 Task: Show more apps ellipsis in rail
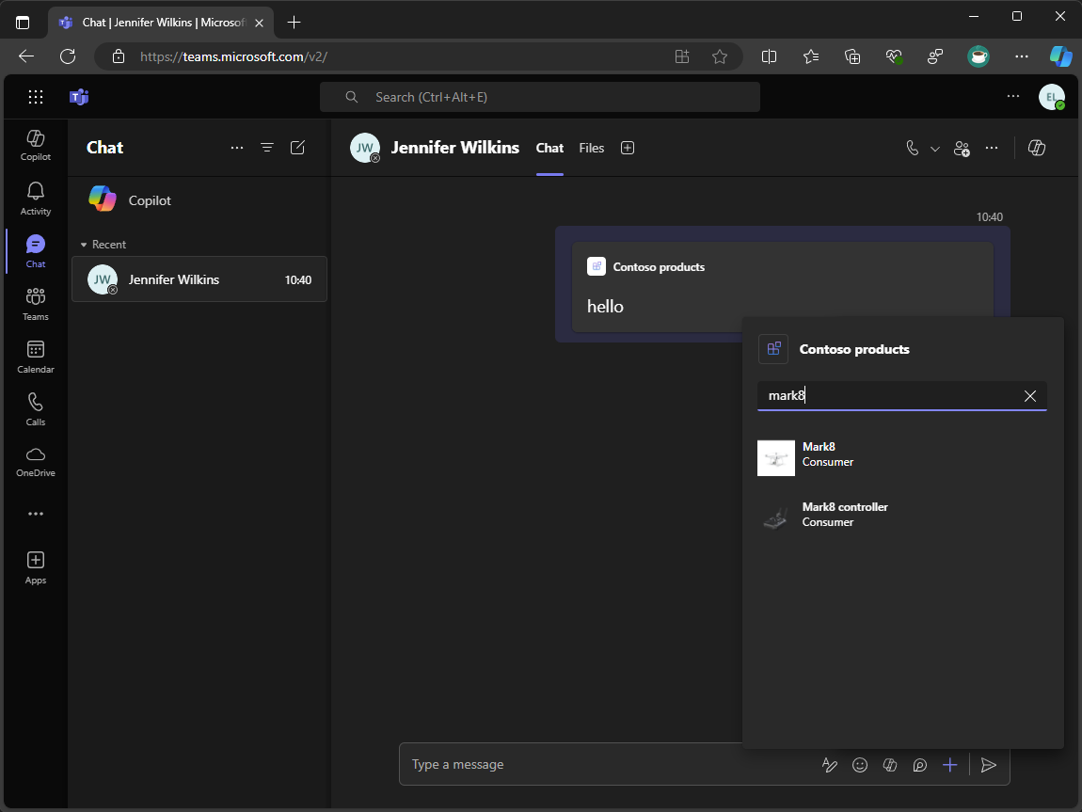[35, 514]
